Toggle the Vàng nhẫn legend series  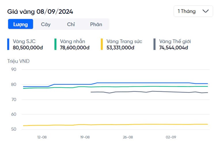(x=73, y=41)
